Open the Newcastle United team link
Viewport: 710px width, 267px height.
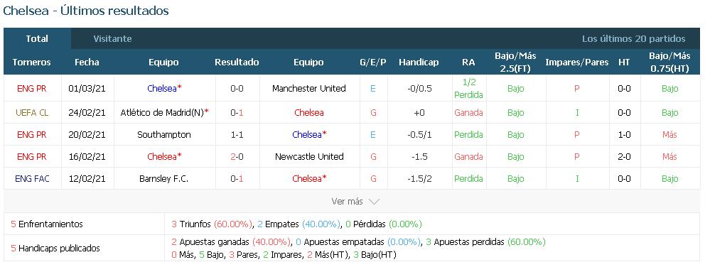click(309, 157)
